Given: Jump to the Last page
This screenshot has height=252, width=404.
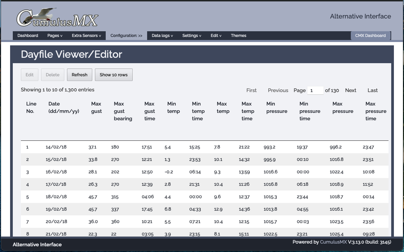Looking at the screenshot, I should (x=372, y=90).
